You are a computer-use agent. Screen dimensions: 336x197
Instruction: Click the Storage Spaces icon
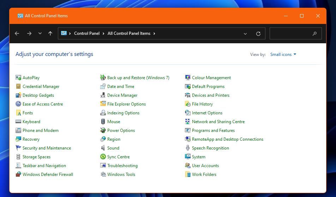18,157
